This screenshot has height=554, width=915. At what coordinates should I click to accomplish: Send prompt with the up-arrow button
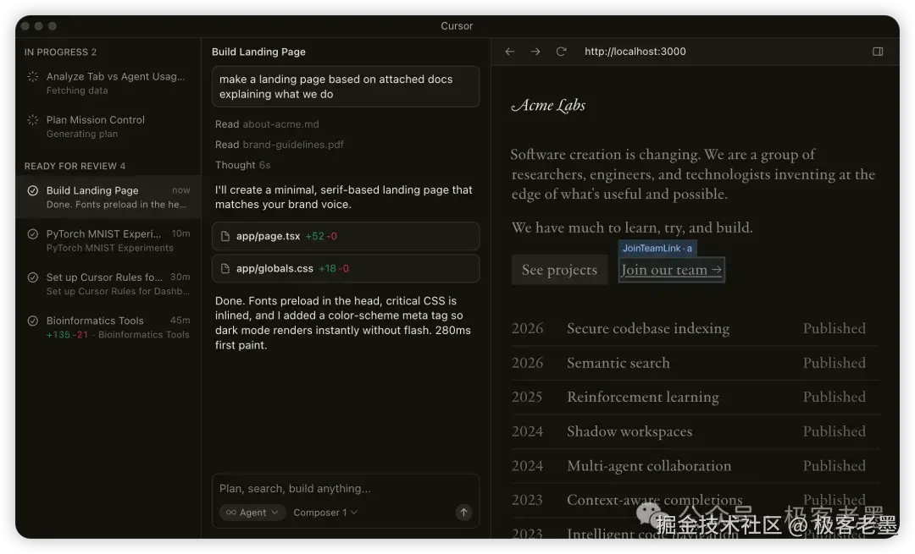[463, 512]
